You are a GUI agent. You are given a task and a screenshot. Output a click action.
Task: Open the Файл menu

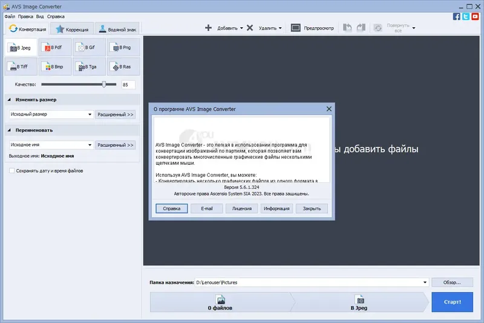[10, 17]
